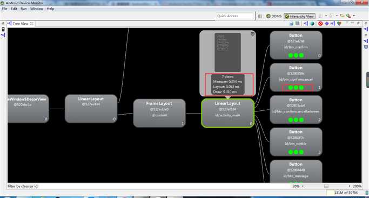The width and height of the screenshot is (369, 198).
Task: Switch to the Hierarchy View perspective
Action: 299,16
